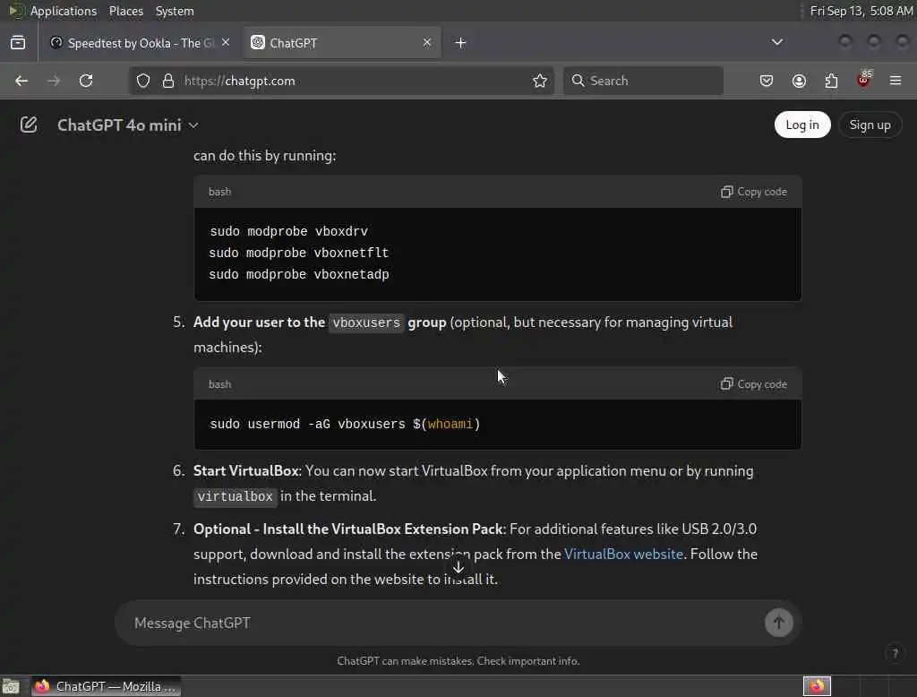This screenshot has height=697, width=917.
Task: Open the Firefox account icon
Action: [x=799, y=81]
